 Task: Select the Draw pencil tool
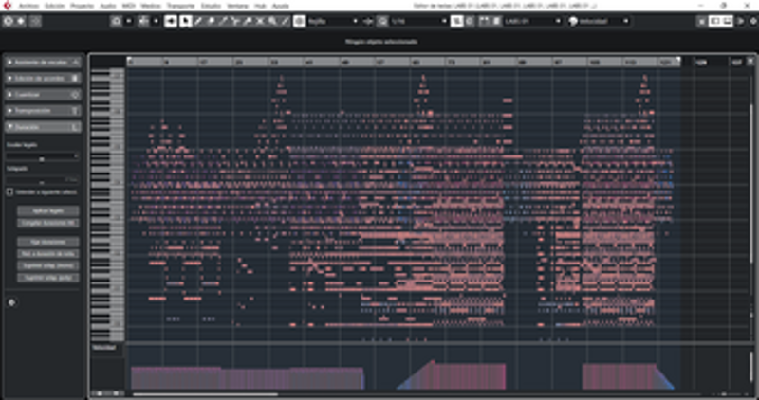pyautogui.click(x=197, y=20)
